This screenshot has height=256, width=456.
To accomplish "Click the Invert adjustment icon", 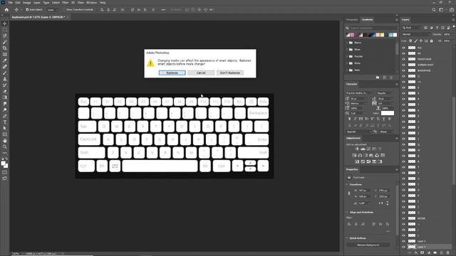I will 357,161.
